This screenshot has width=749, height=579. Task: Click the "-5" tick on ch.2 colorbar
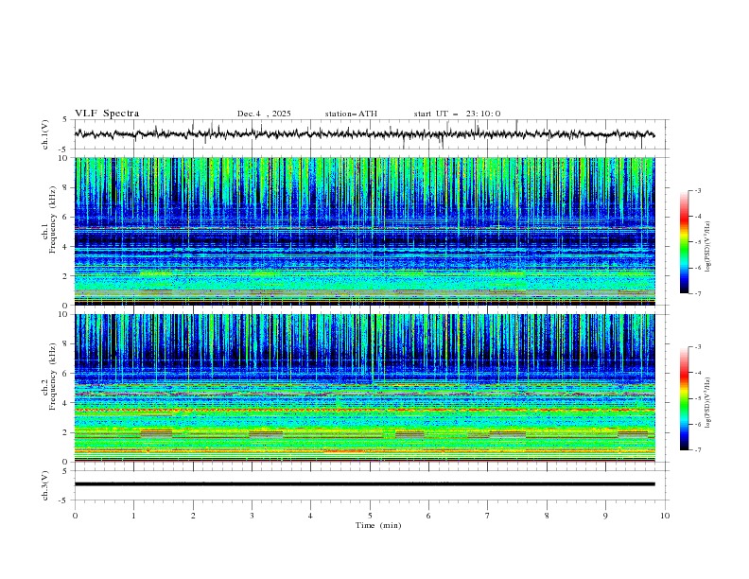(x=697, y=398)
